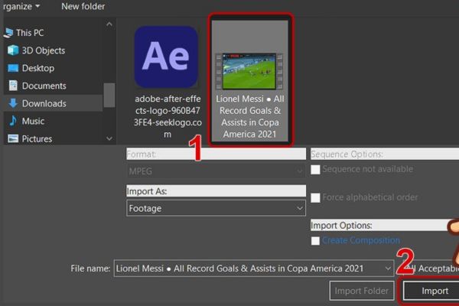Screen dimensions: 459x306
Task: Click the Sequence Options label
Action: 347,154
